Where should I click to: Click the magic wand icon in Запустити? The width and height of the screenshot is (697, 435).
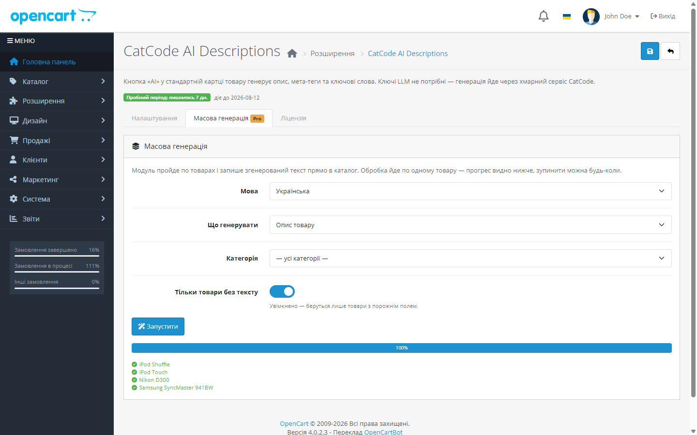pyautogui.click(x=141, y=326)
